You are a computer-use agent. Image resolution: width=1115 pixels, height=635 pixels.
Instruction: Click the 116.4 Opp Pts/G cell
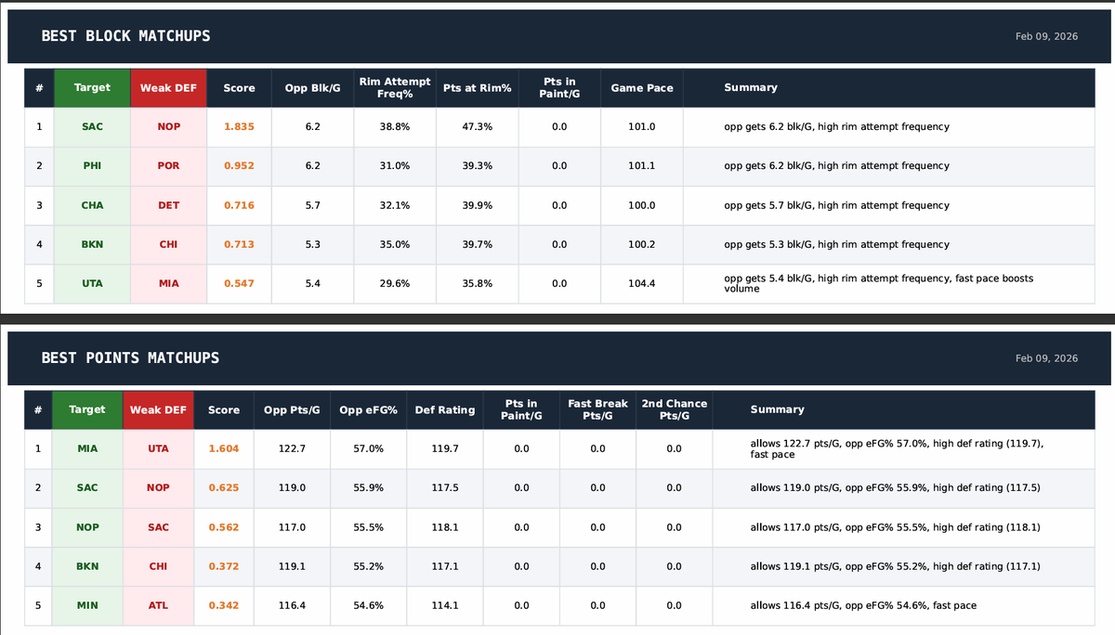pyautogui.click(x=293, y=605)
